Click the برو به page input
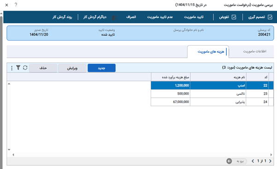Screen dimensions: 277x169 240,161
